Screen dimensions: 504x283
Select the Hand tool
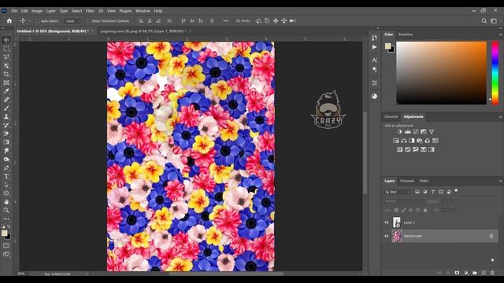(x=6, y=202)
